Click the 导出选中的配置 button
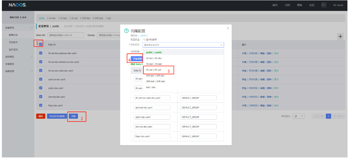Viewport: 349px width, 159px height. 57,116
